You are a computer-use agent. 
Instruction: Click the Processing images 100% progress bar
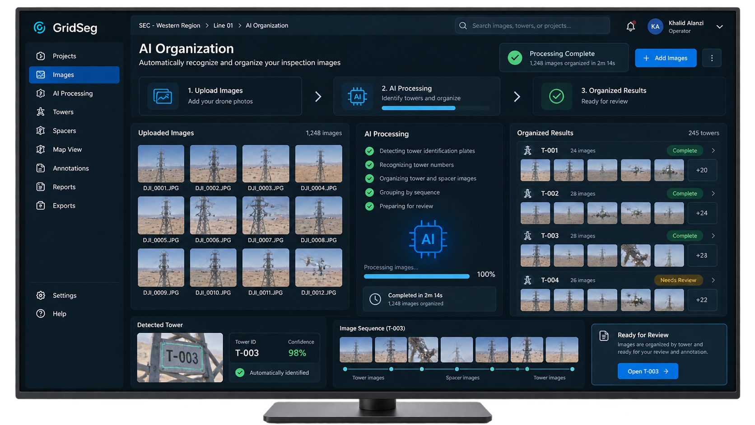click(x=416, y=276)
